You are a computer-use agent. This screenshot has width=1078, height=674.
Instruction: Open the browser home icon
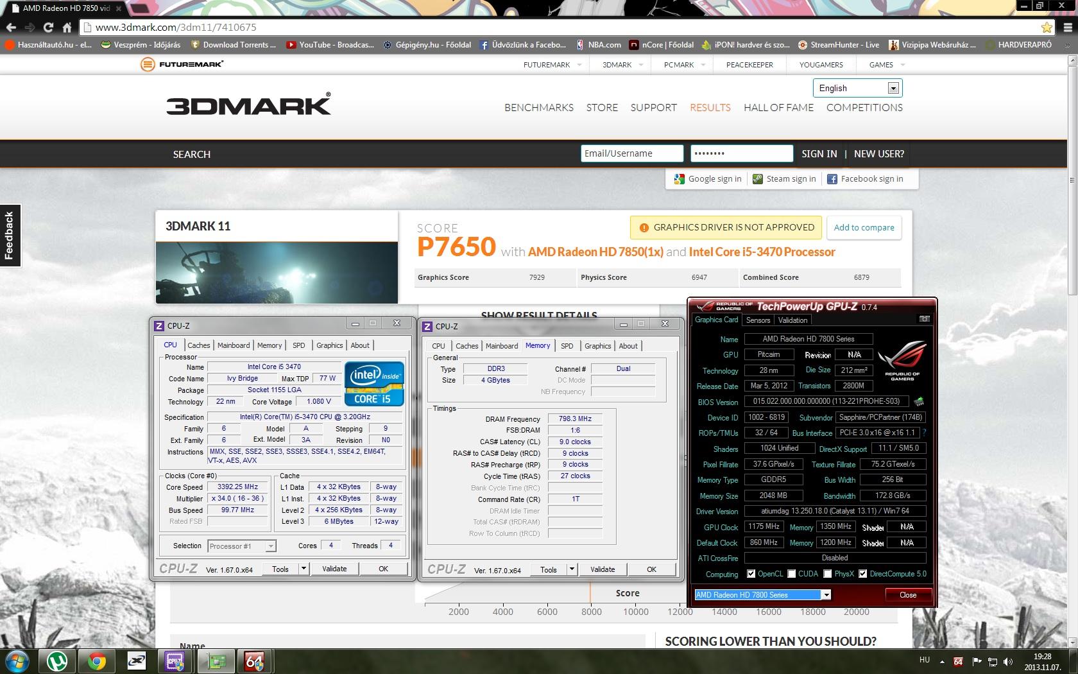pyautogui.click(x=67, y=27)
